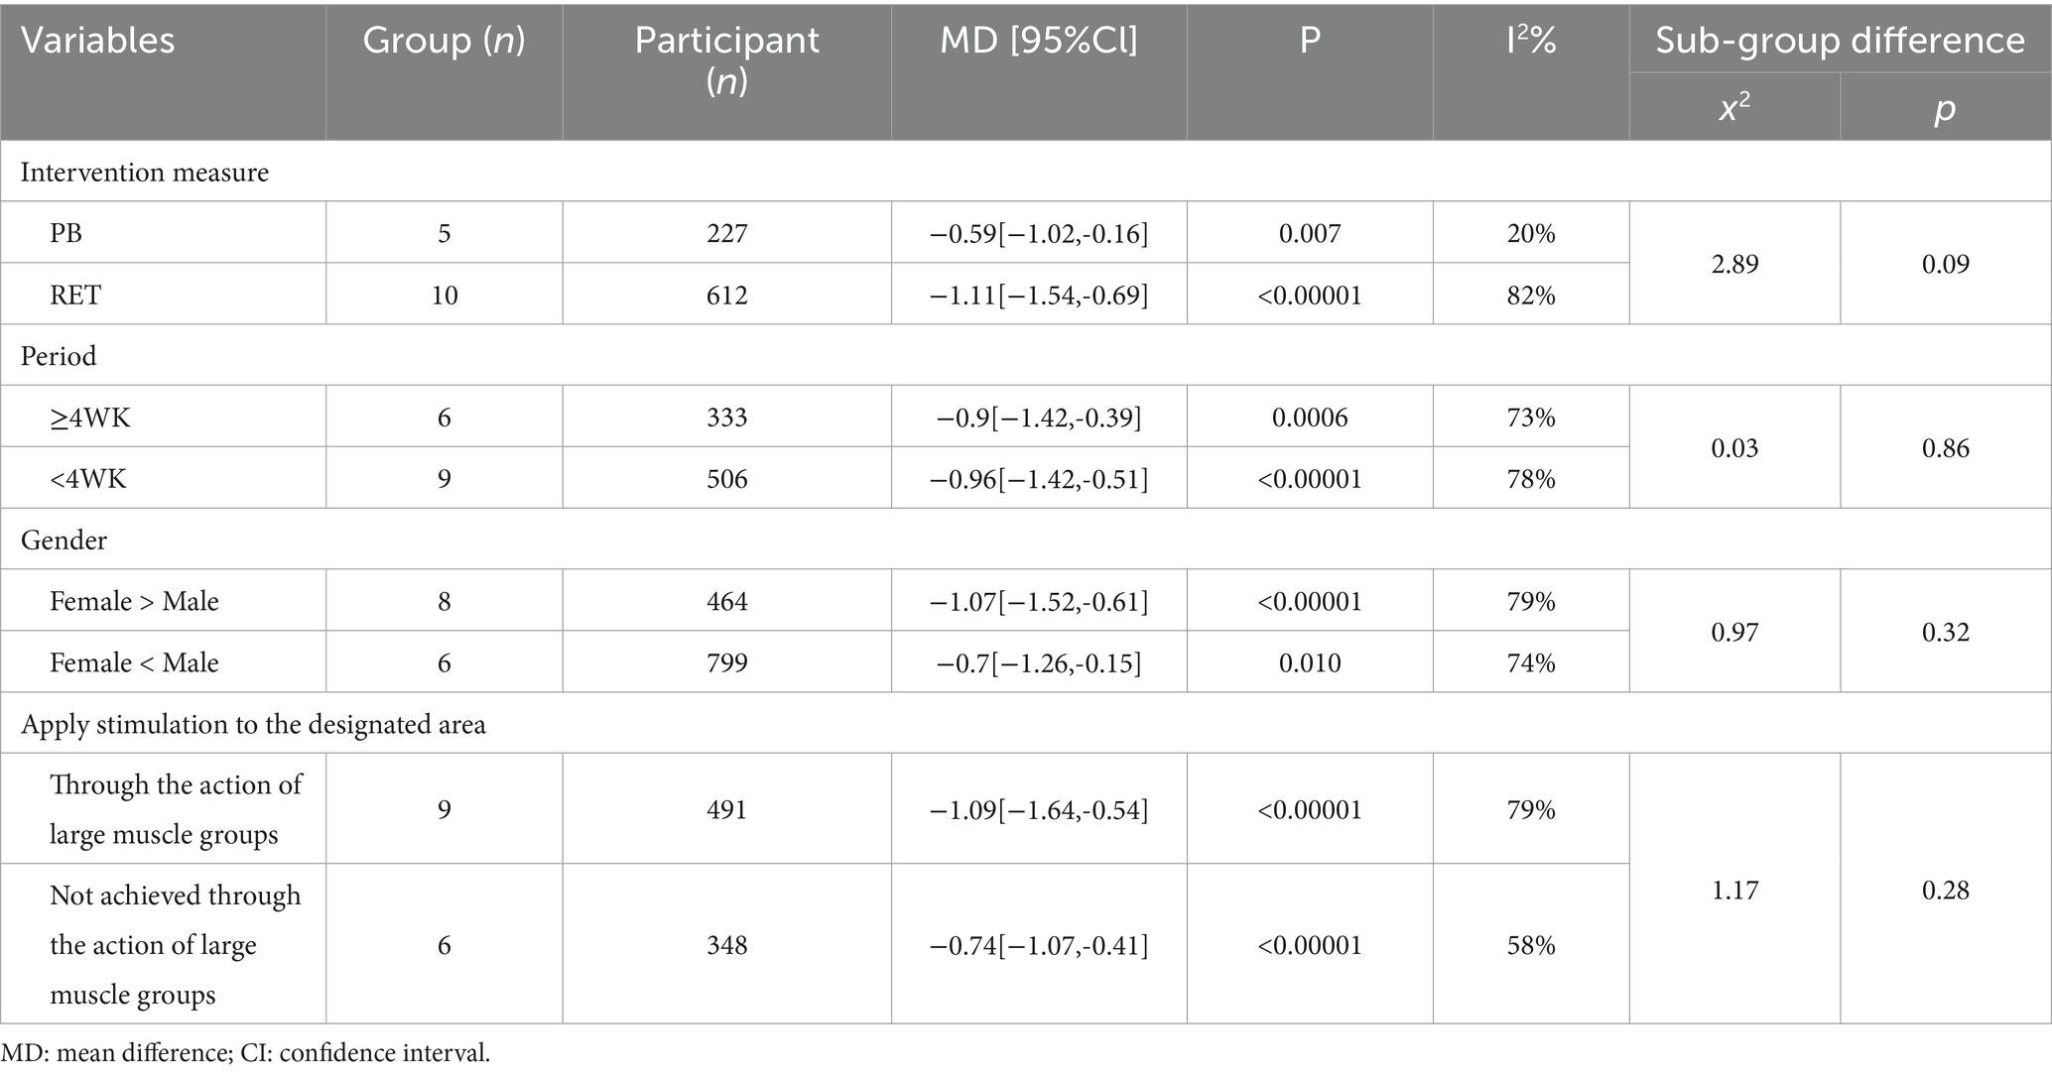Select 'Through the action of large muscle groups'
2052x1075 pixels.
click(176, 809)
